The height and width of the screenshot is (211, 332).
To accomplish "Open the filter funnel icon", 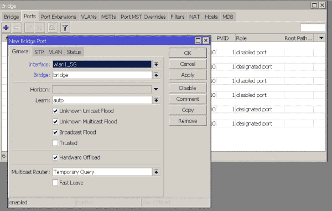I will point(65,28).
